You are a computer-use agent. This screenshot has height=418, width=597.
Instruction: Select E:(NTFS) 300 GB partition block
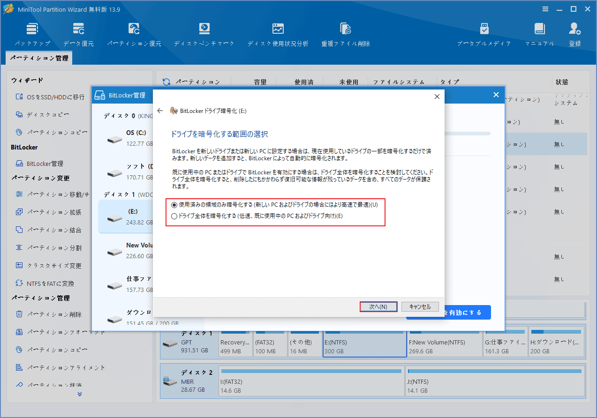(364, 343)
